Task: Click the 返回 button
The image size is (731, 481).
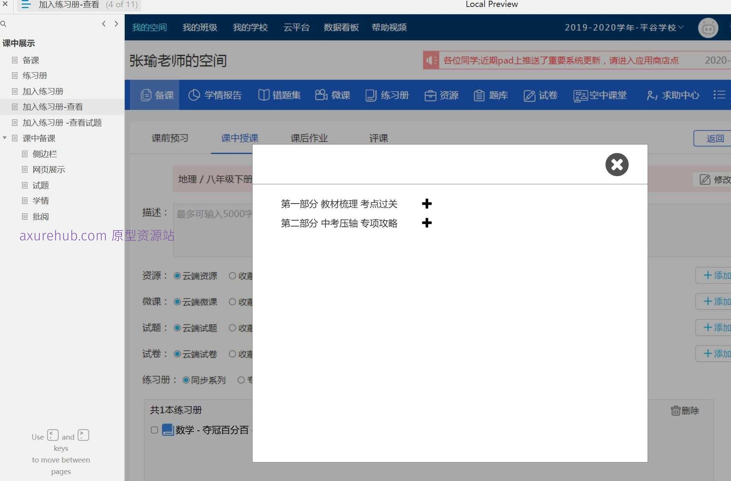Action: (715, 138)
